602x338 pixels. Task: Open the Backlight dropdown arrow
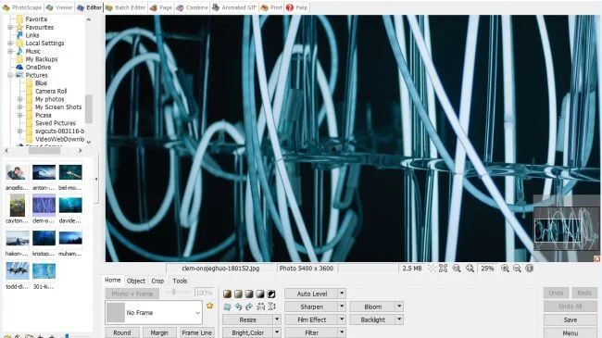(x=399, y=319)
